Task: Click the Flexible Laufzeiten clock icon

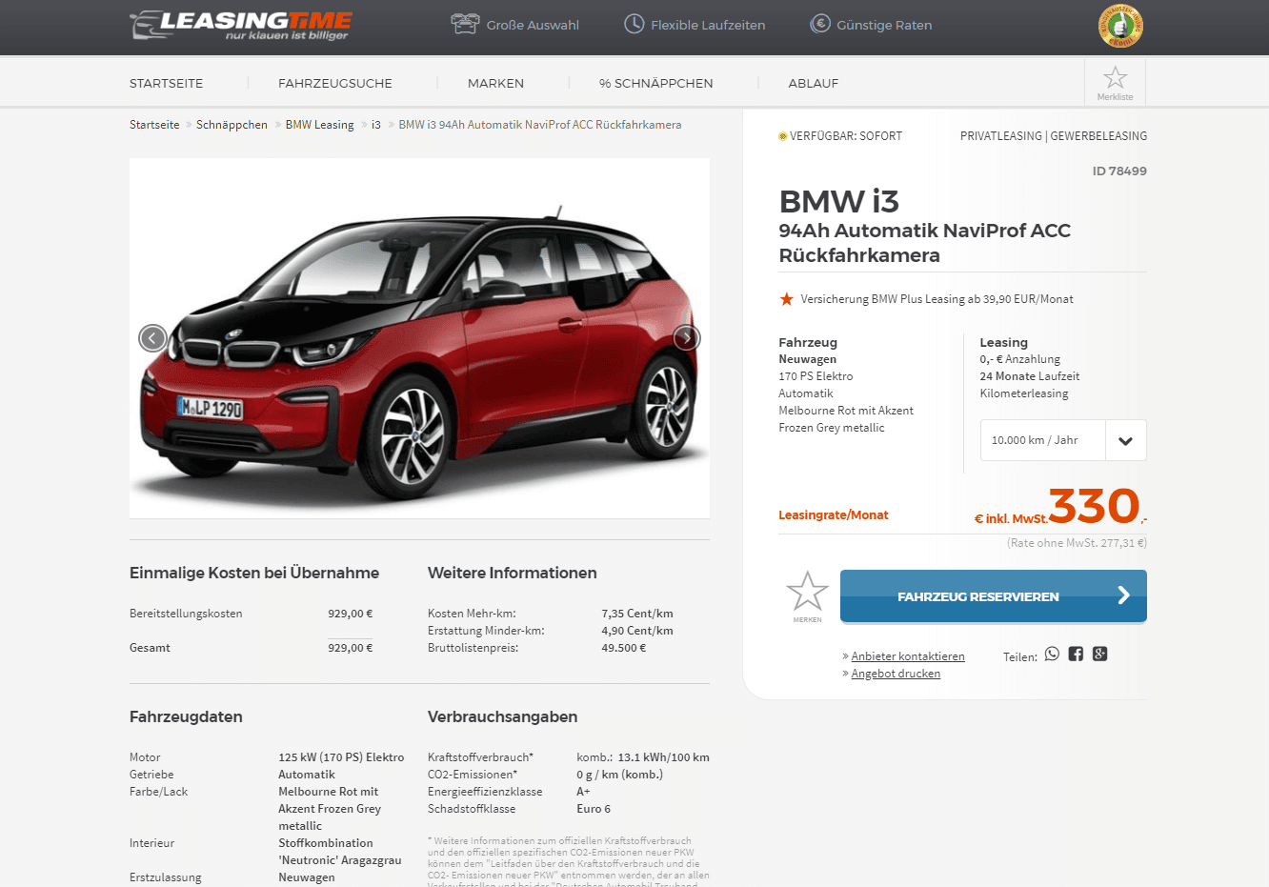Action: 634,24
